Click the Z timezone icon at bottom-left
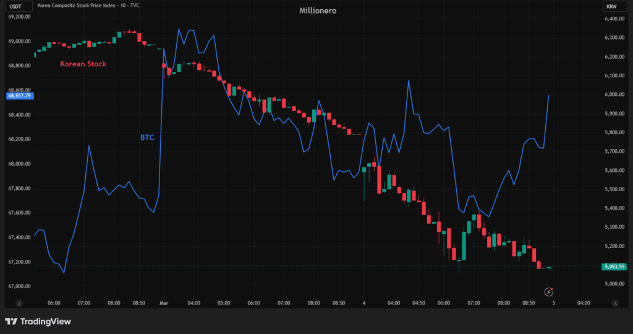633x334 pixels. pyautogui.click(x=20, y=303)
